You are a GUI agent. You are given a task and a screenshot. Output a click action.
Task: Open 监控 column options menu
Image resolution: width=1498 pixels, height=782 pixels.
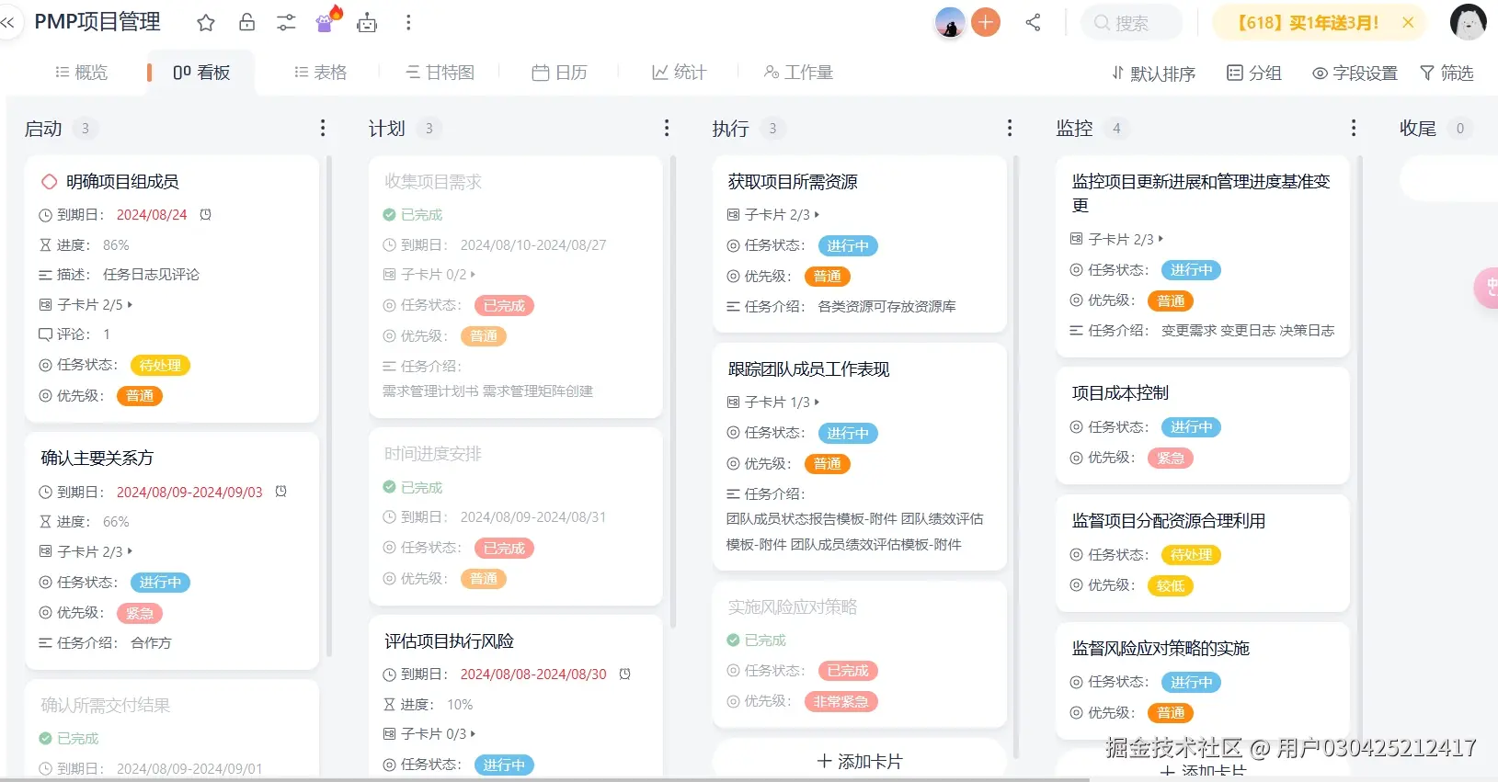tap(1354, 128)
